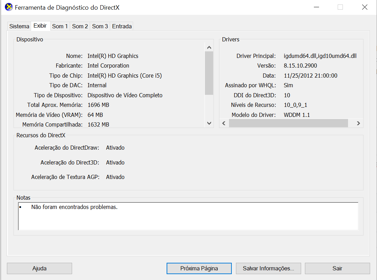Open the Som 3 tab

click(x=100, y=26)
